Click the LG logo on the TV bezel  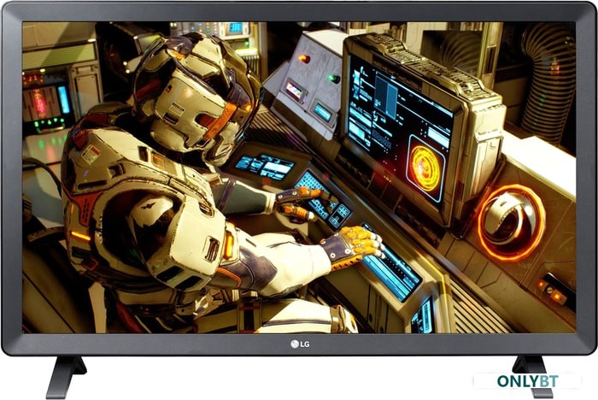tap(300, 344)
